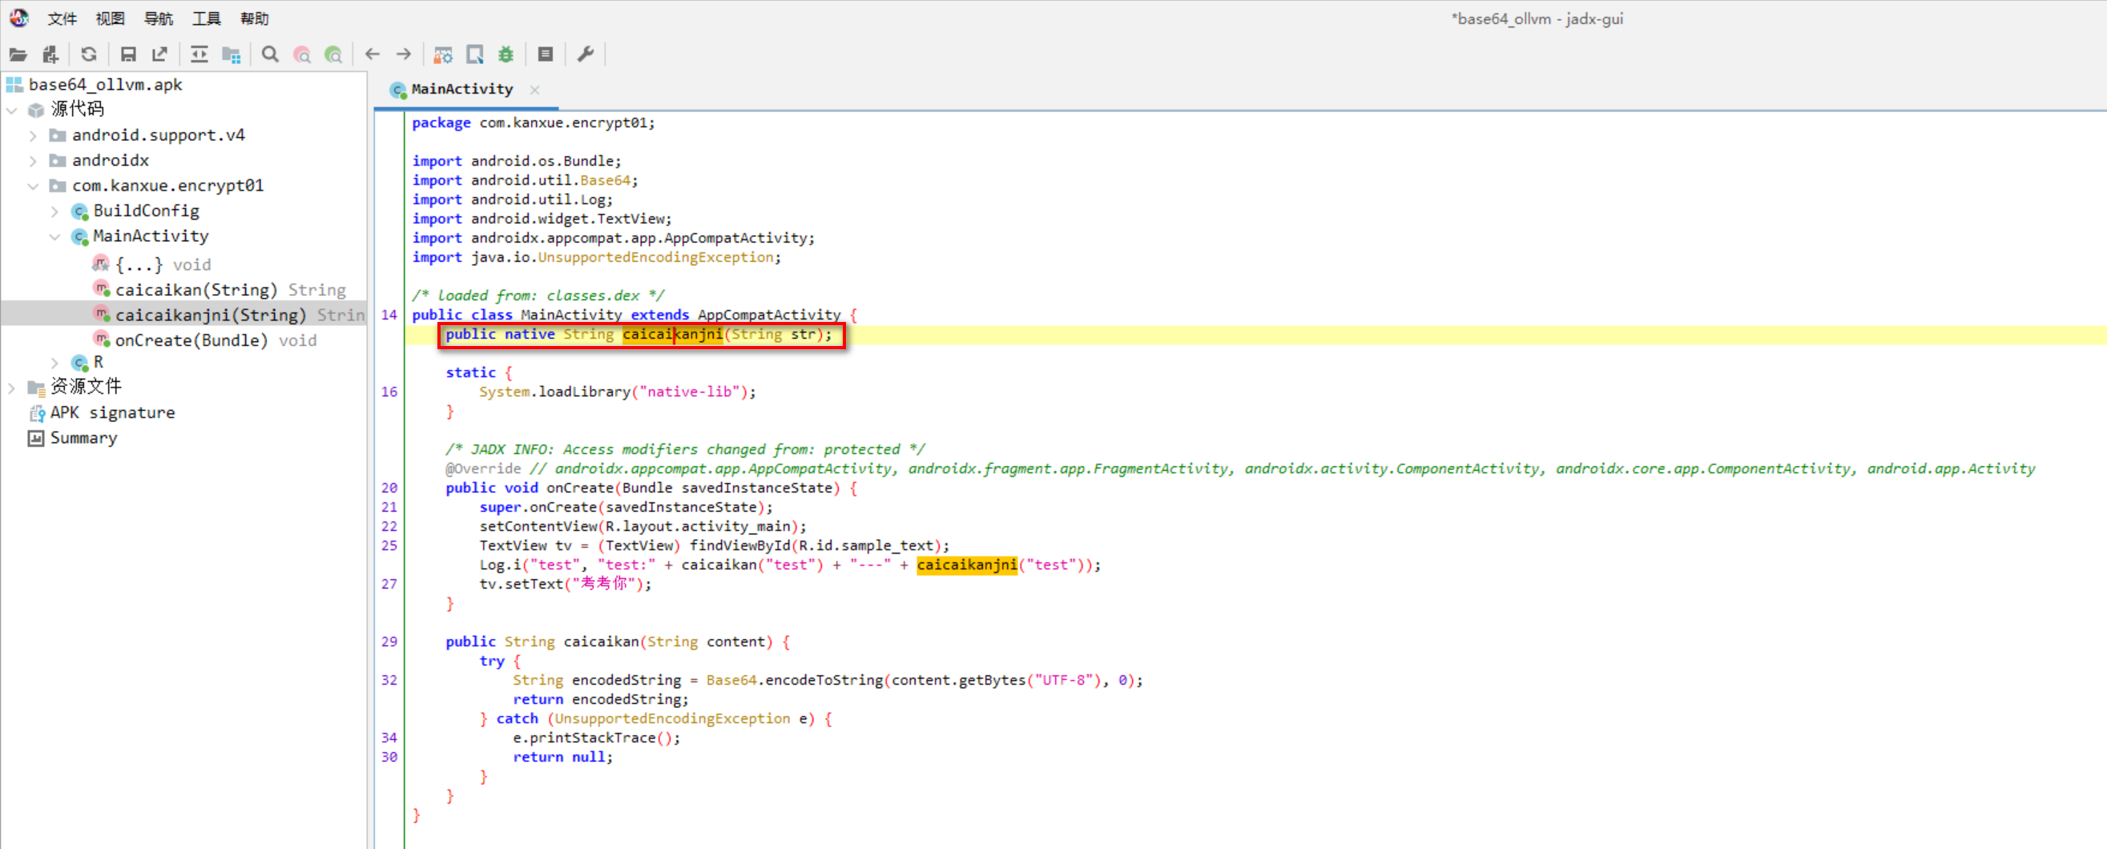Open the log viewer icon
2107x849 pixels.
tap(546, 54)
